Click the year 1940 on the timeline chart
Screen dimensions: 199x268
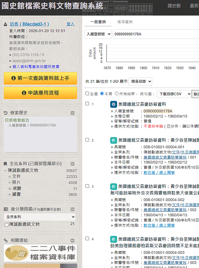192,68
